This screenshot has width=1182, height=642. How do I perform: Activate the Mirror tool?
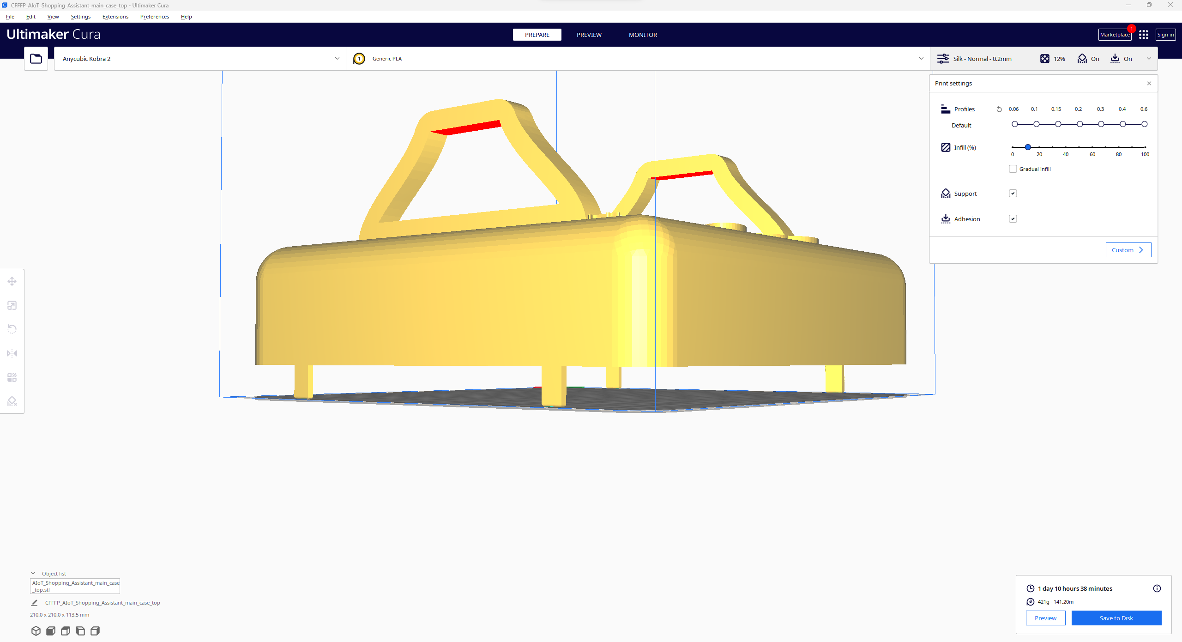click(x=12, y=353)
